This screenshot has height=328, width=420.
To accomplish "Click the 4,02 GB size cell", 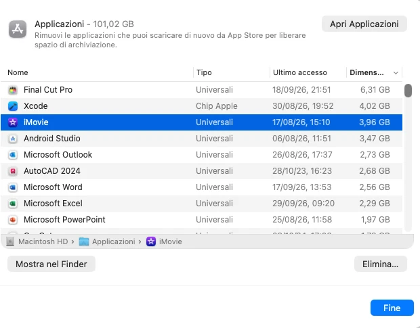I will coord(375,106).
